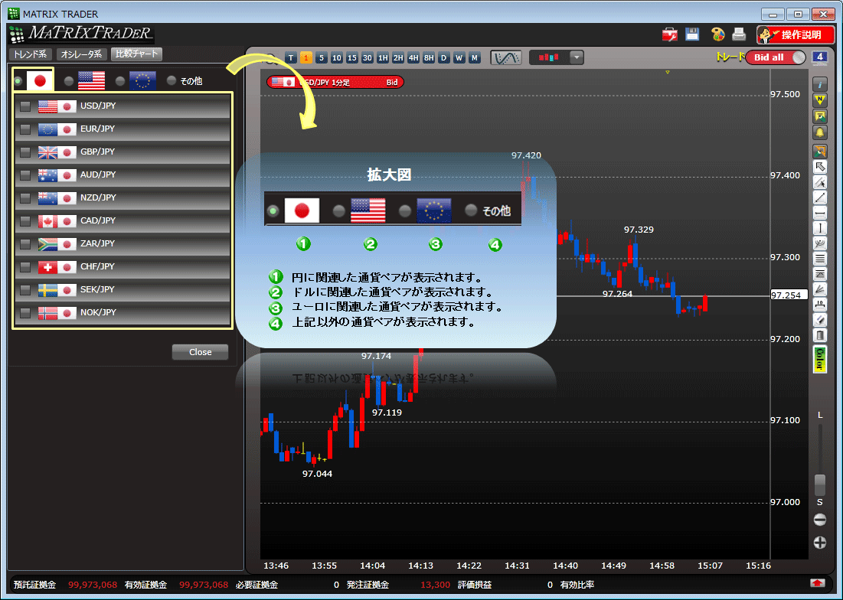
Task: Click the floppy disk save icon
Action: [692, 34]
